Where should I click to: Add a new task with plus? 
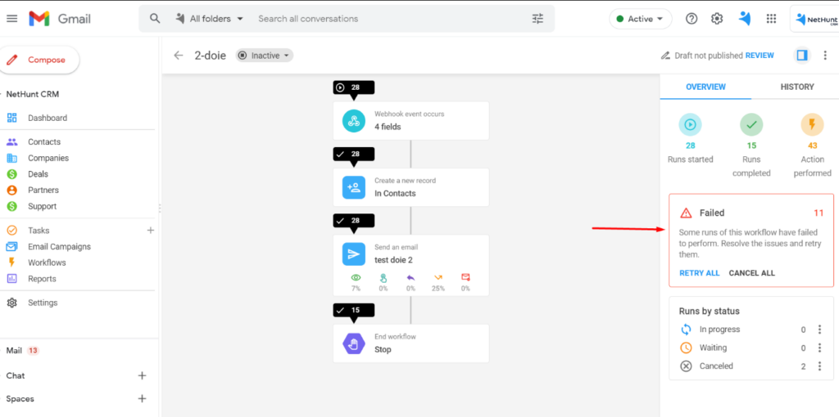[151, 231]
